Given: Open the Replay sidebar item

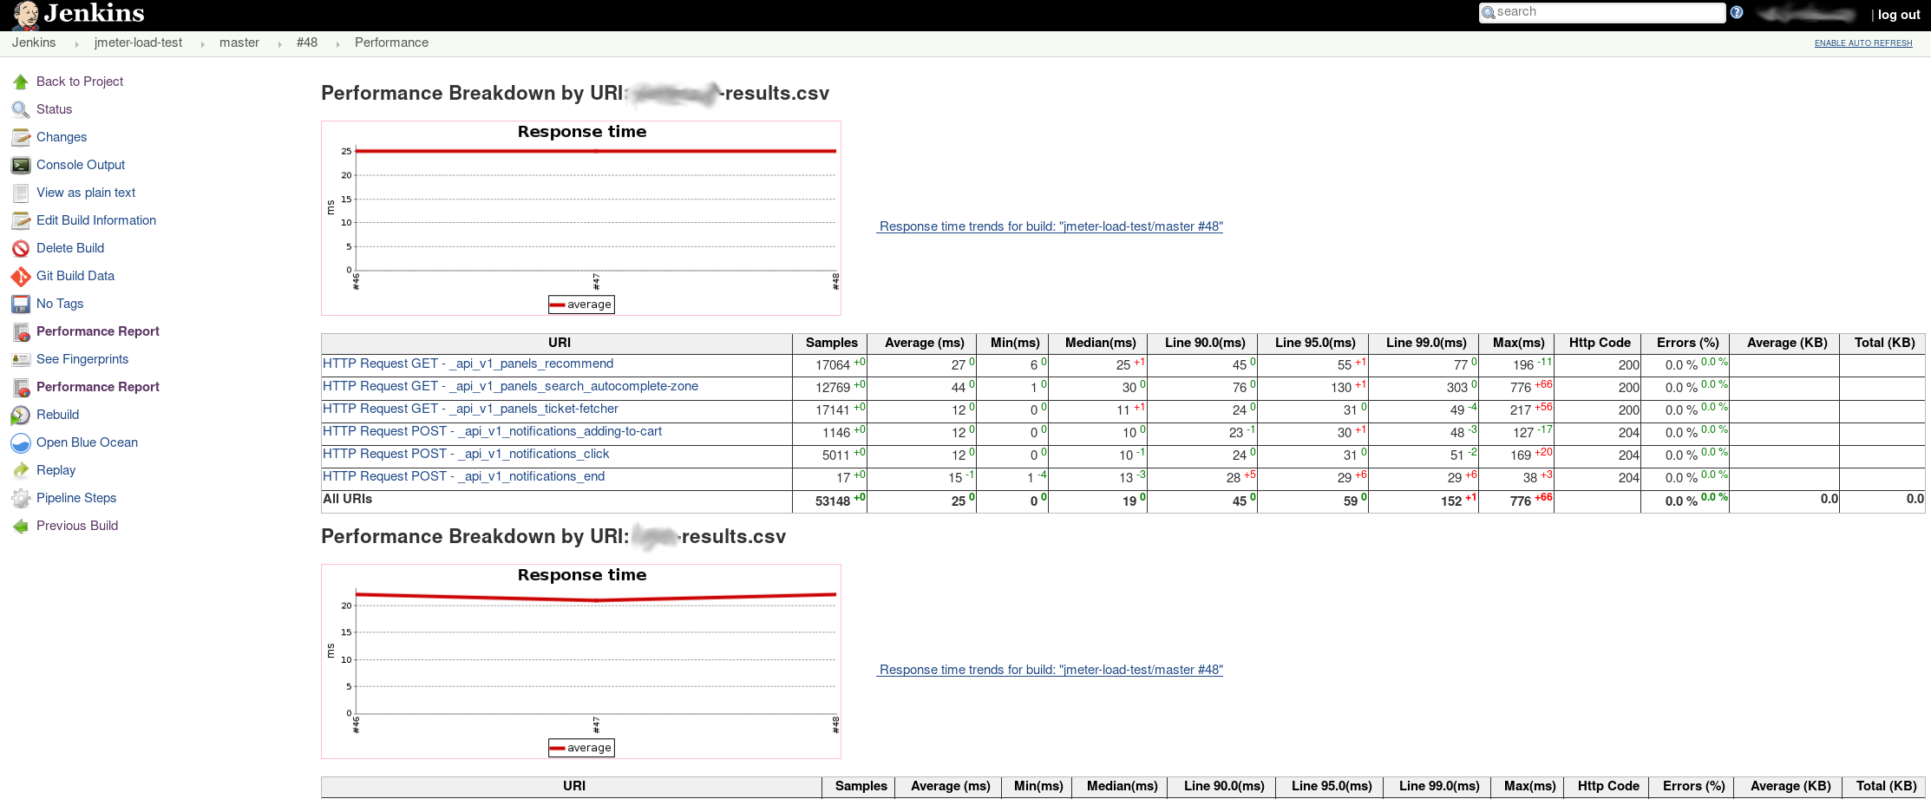Looking at the screenshot, I should click(x=56, y=470).
